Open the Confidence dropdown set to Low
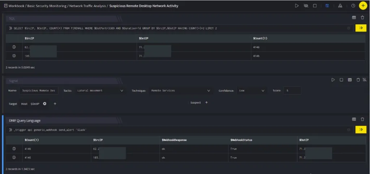 click(251, 90)
